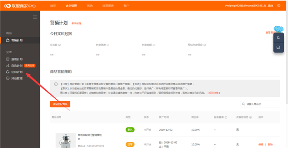
Task: Click the info icon beside 服务费率
Action: tap(226, 117)
